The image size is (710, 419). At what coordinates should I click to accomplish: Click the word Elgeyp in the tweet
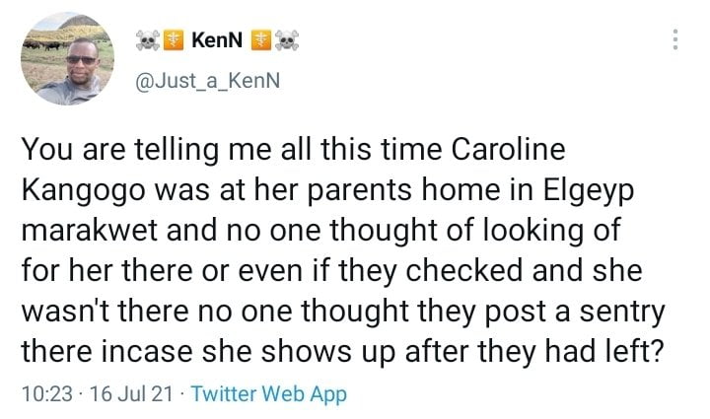coord(588,192)
